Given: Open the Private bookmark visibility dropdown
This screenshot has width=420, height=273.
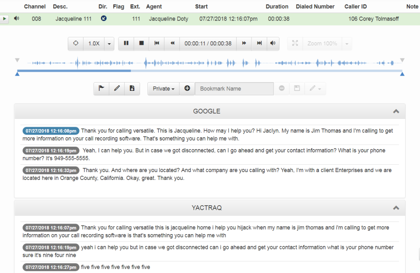Looking at the screenshot, I should tap(163, 88).
